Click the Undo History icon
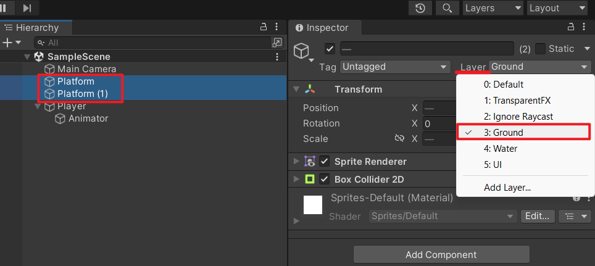Screen dimensions: 595x266 (420, 8)
